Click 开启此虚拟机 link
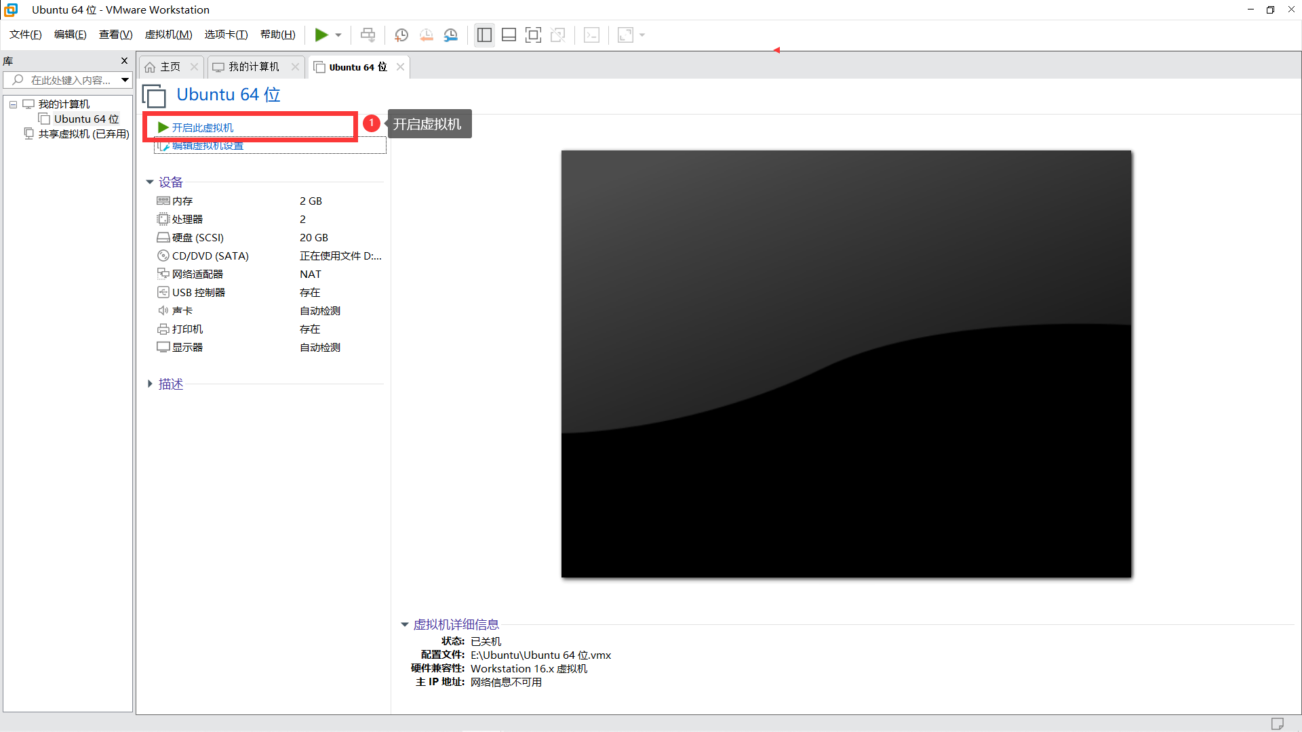The image size is (1302, 732). (x=202, y=127)
